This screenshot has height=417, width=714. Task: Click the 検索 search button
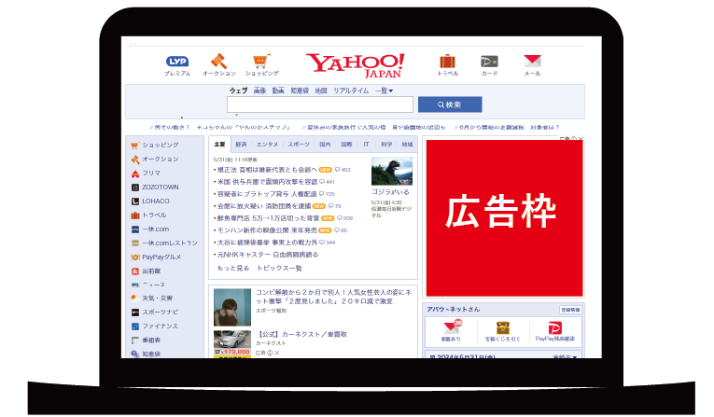click(x=450, y=104)
